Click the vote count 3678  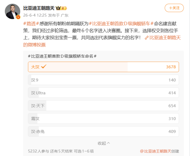[x=171, y=67]
